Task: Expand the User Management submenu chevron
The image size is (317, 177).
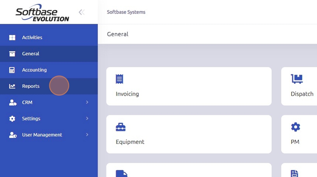Action: tap(87, 135)
